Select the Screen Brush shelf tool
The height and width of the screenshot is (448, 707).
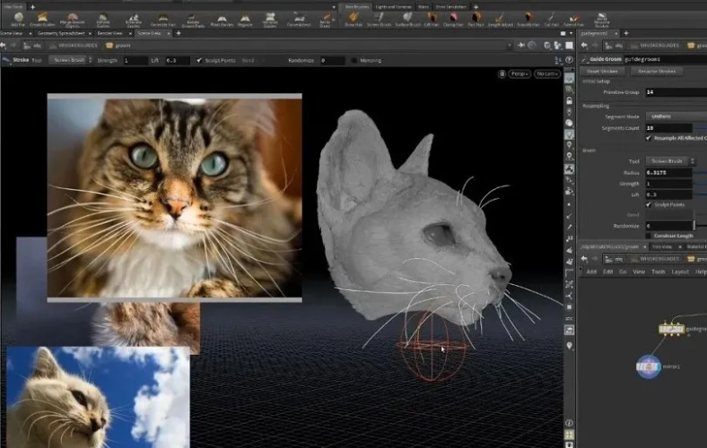click(x=379, y=19)
